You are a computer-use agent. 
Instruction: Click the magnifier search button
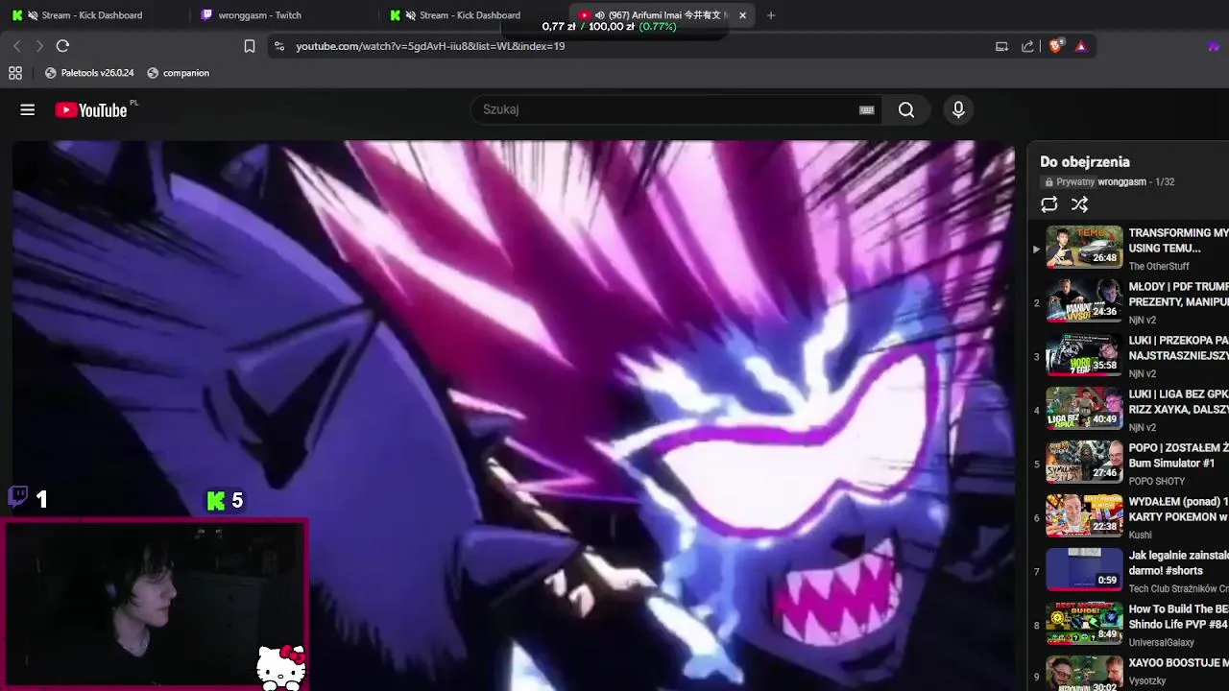click(x=906, y=109)
